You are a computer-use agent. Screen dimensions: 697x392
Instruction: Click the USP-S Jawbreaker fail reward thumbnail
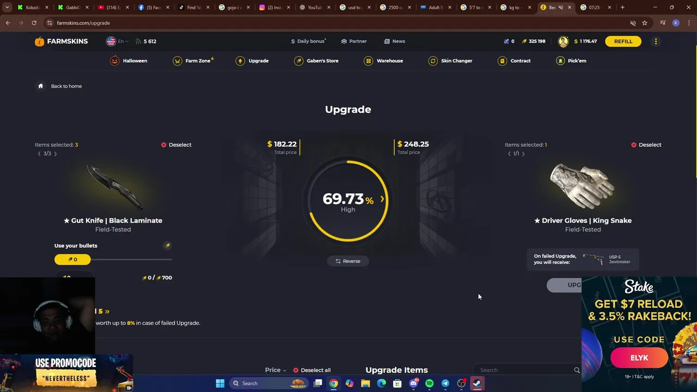click(594, 259)
